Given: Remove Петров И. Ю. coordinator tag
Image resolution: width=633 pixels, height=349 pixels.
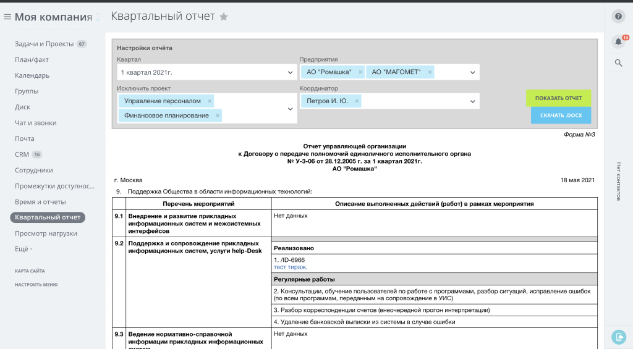Looking at the screenshot, I should [x=357, y=101].
